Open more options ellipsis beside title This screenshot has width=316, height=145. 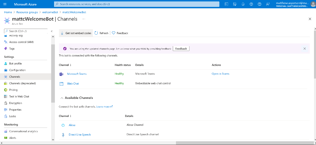pos(84,19)
